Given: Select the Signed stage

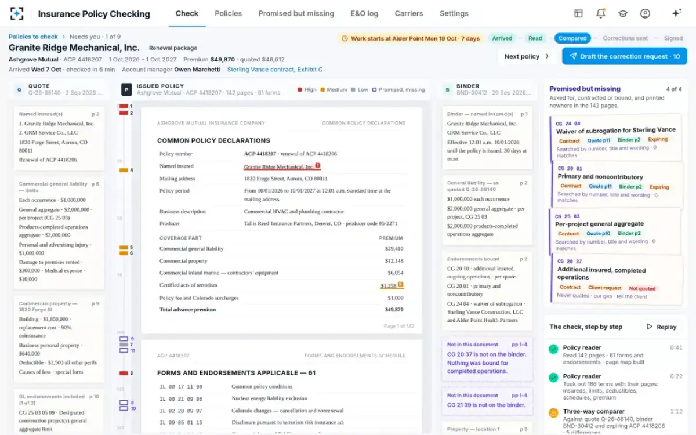Looking at the screenshot, I should pos(673,38).
